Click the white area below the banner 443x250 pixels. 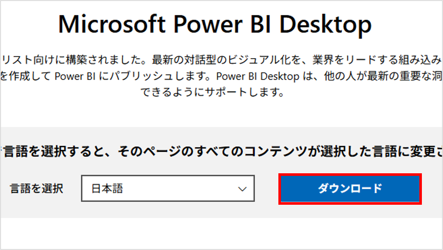(x=215, y=232)
